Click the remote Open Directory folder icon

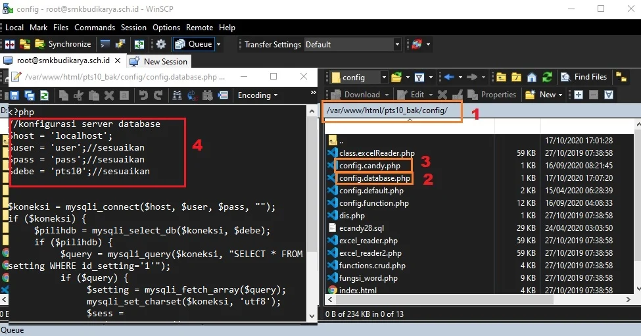point(396,77)
